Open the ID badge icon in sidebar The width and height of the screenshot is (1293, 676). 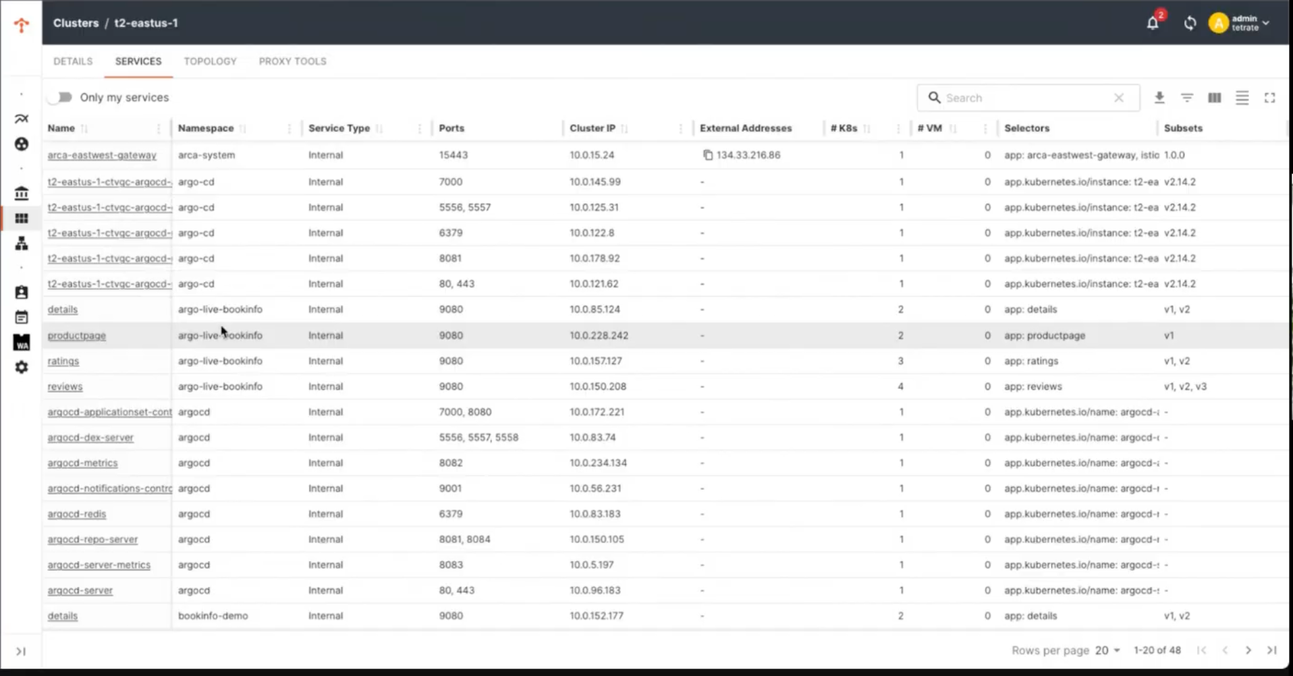click(x=22, y=292)
